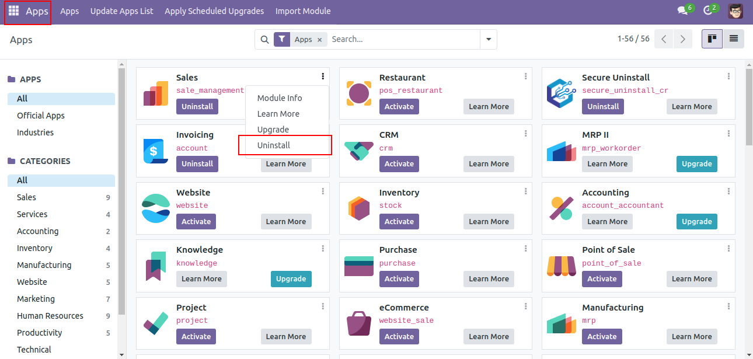The width and height of the screenshot is (753, 359).
Task: Upgrade the Knowledge app
Action: (x=291, y=279)
